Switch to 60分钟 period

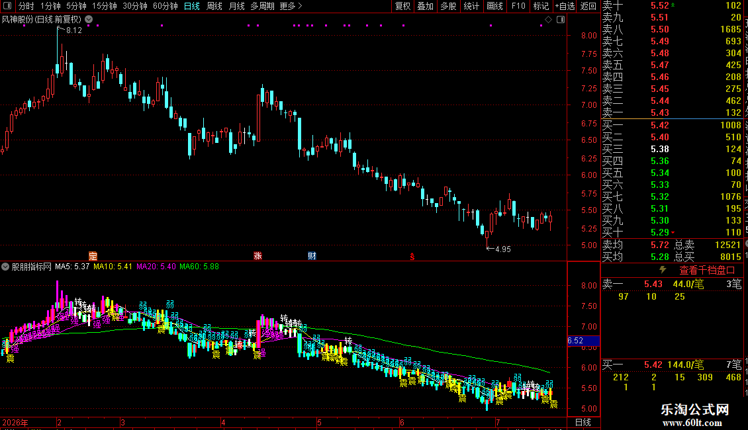pyautogui.click(x=165, y=6)
